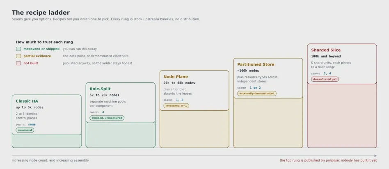The image size is (389, 169).
Task: Click the 'measured' badge in Classic HA
Action: 25,130
